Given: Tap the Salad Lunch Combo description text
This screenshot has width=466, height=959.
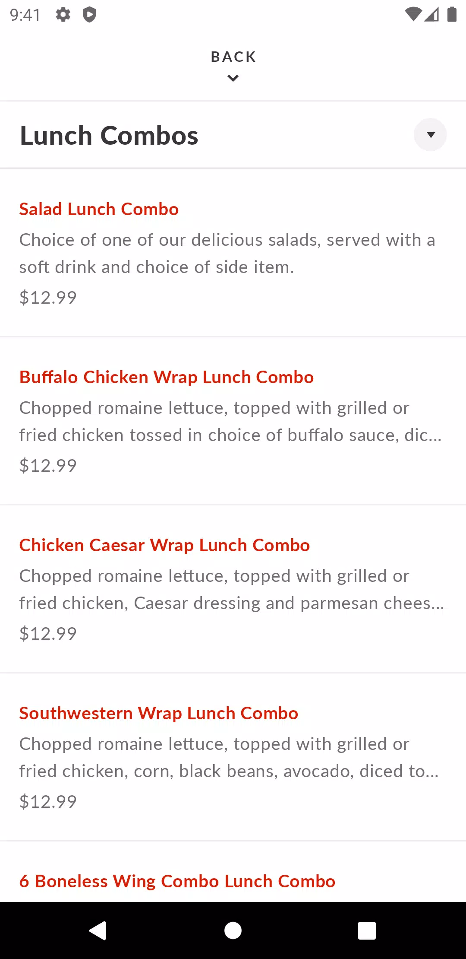Looking at the screenshot, I should [x=227, y=254].
